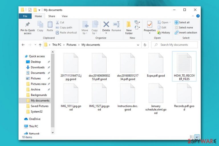Select OneDrive in the navigation pane
Screen dimensions: 219x146
click(32, 119)
